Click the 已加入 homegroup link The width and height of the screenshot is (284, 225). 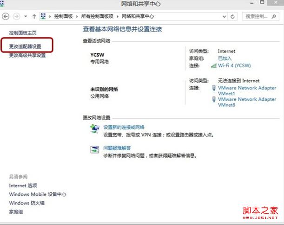pyautogui.click(x=225, y=58)
